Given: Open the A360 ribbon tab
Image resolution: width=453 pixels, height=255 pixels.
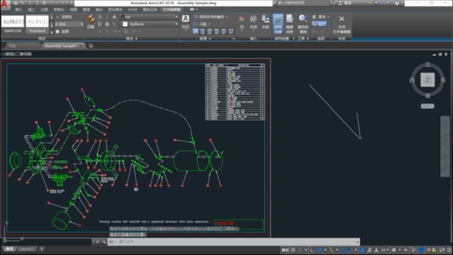Looking at the screenshot, I should pos(132,9).
